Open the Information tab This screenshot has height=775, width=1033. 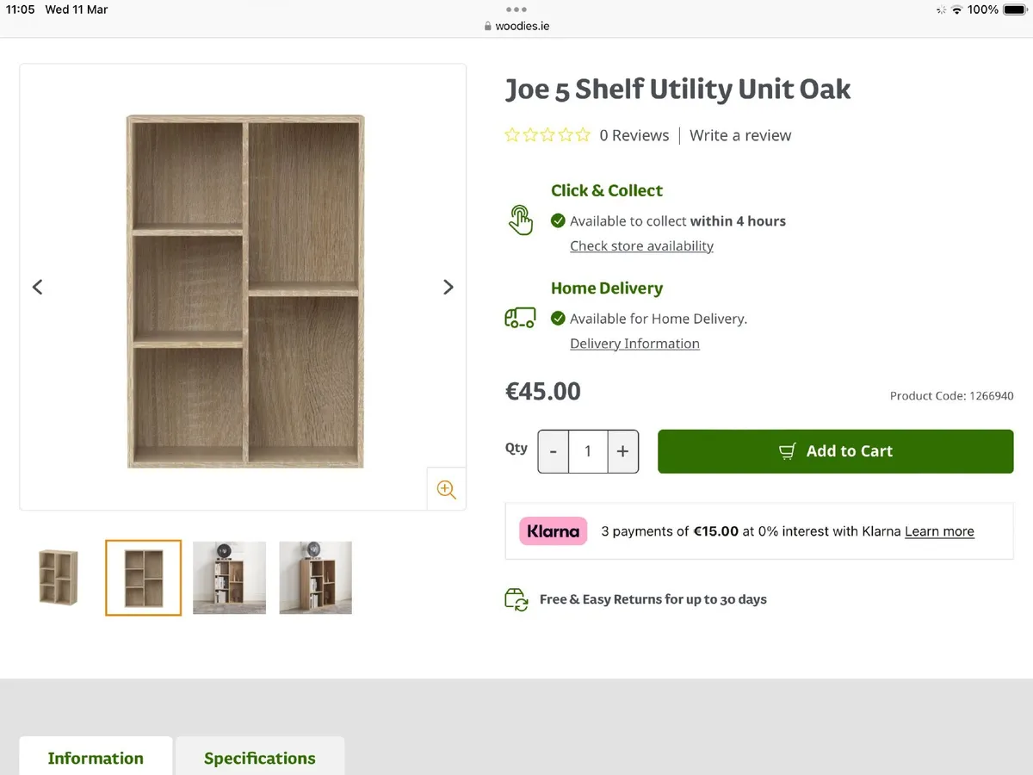click(x=95, y=758)
